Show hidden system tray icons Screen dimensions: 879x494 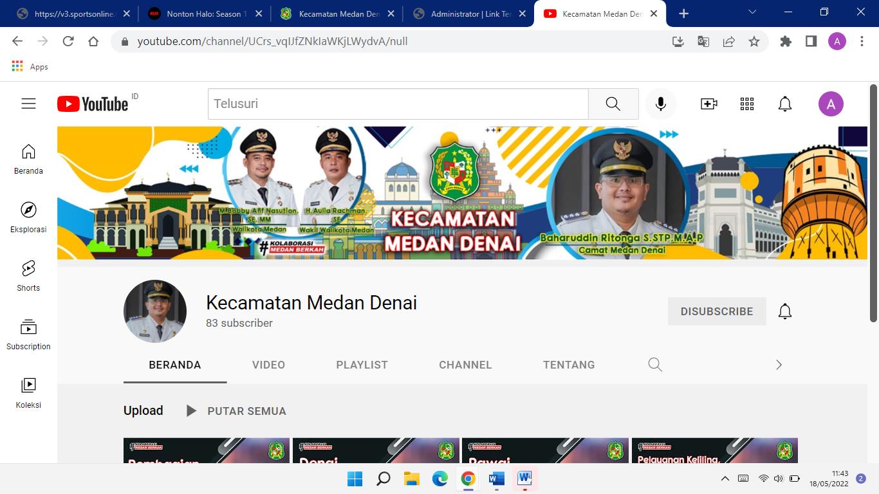(x=725, y=479)
